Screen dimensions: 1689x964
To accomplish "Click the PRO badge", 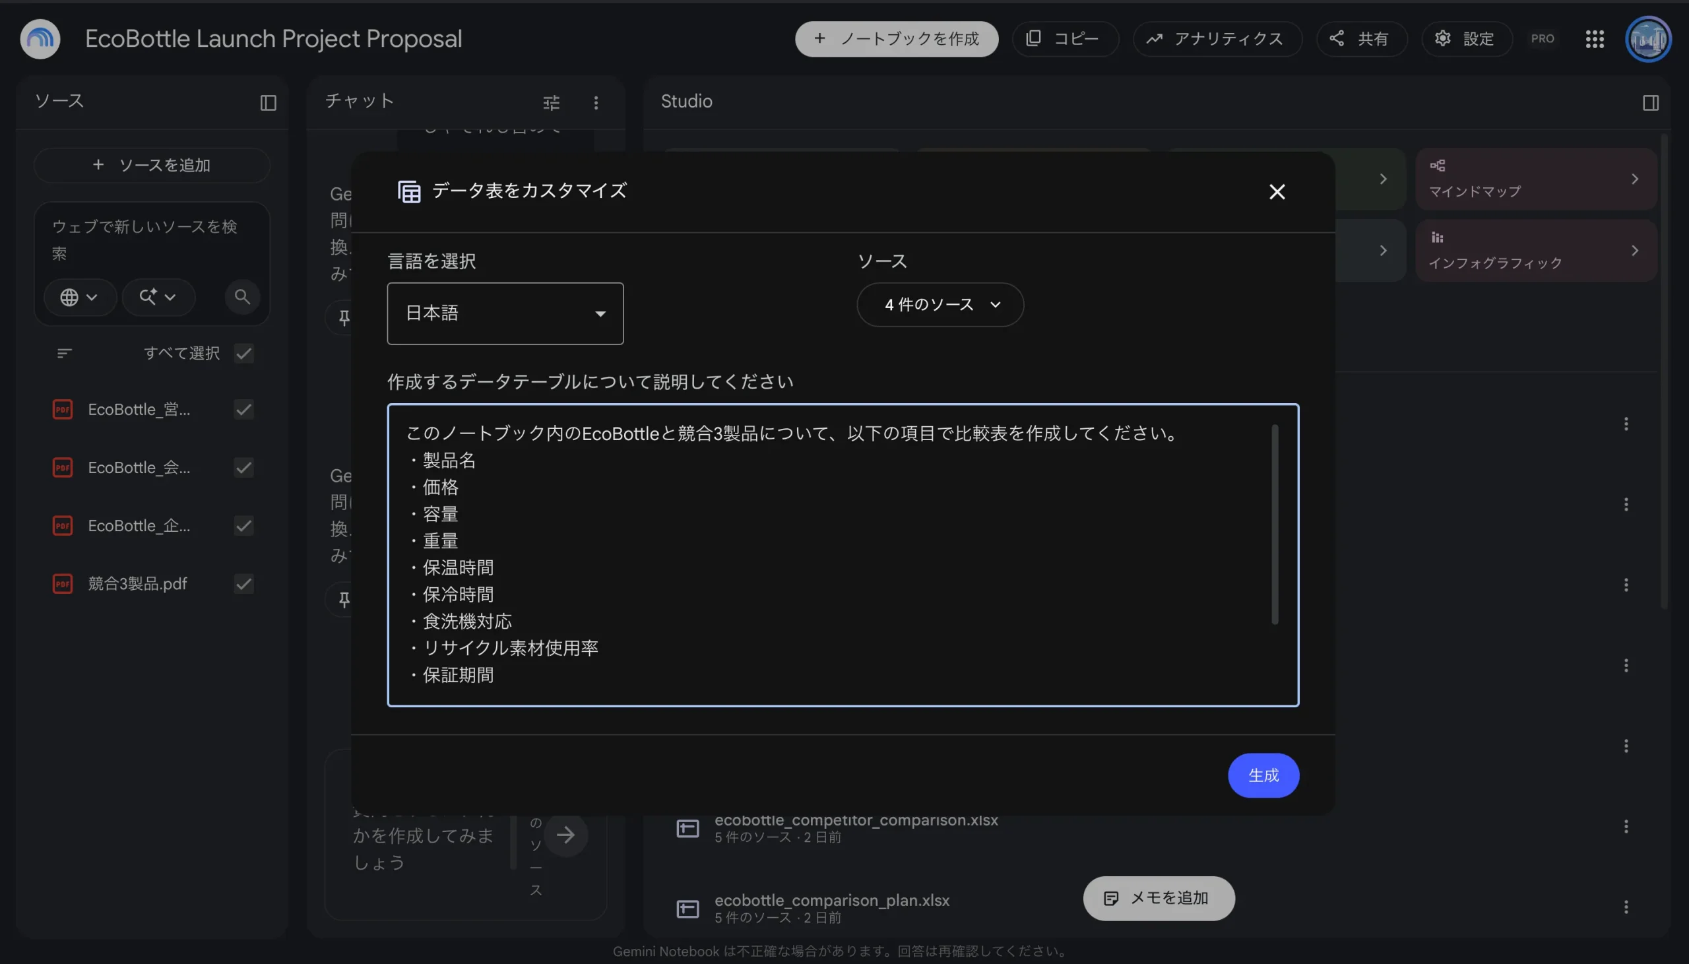I will 1542,39.
